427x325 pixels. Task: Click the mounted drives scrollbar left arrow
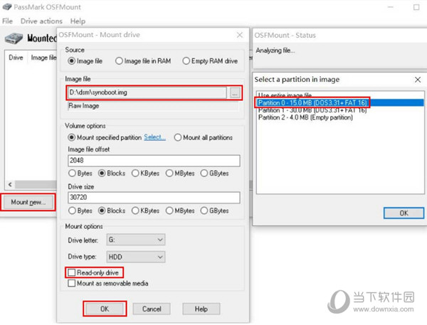point(10,185)
